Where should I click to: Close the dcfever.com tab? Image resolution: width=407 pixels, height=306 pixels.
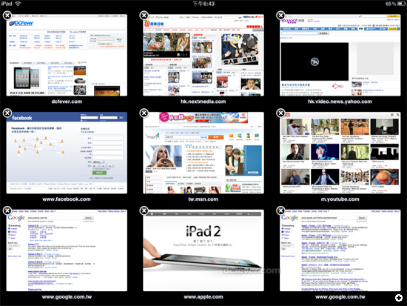(x=7, y=16)
